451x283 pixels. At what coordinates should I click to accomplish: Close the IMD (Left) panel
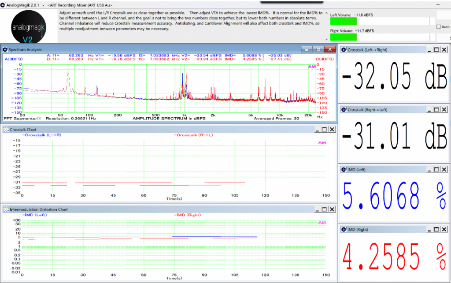(444, 170)
